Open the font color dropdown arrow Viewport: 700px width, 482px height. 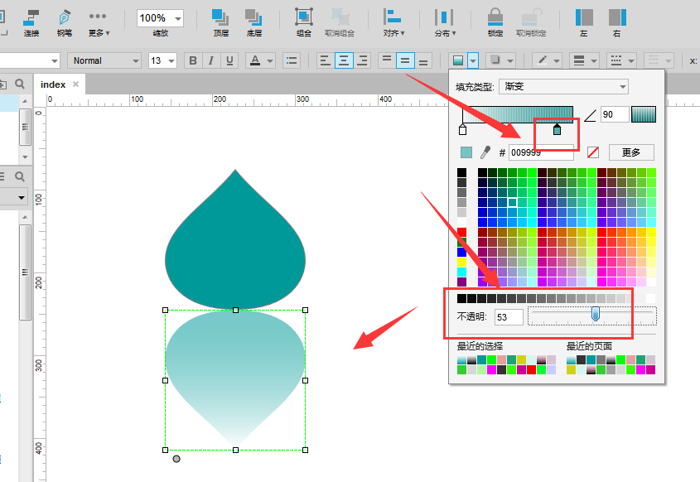click(270, 60)
